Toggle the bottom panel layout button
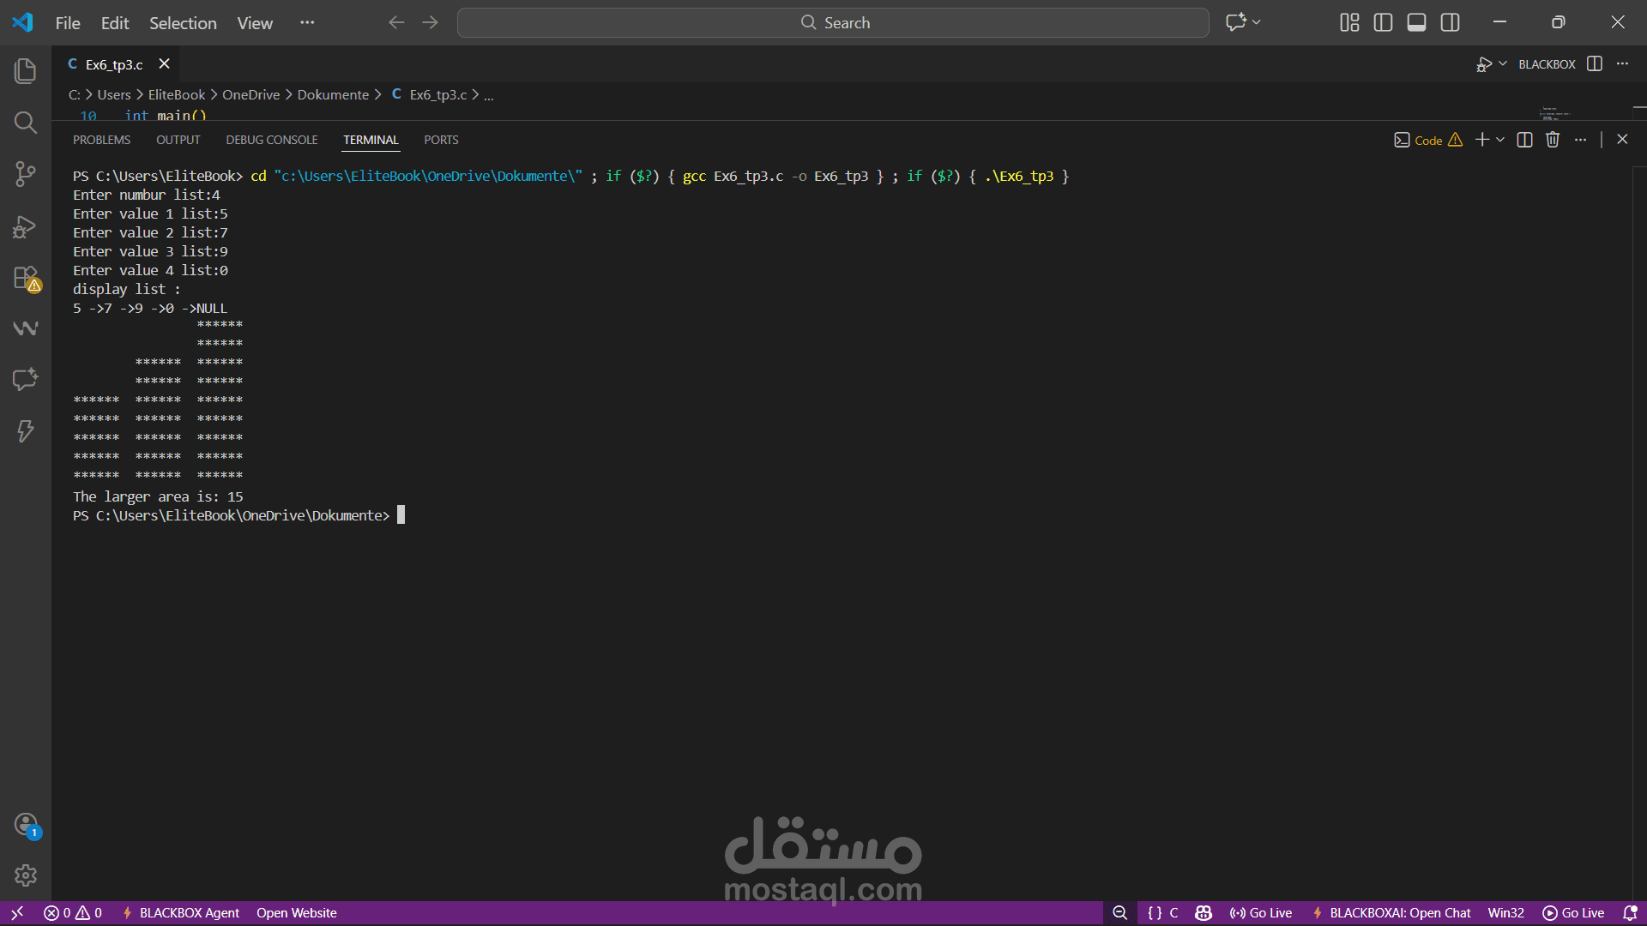The image size is (1647, 926). 1416,23
